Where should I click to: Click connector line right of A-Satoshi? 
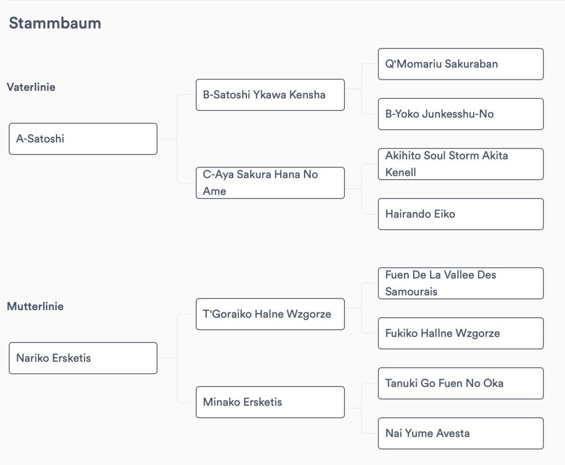(167, 139)
